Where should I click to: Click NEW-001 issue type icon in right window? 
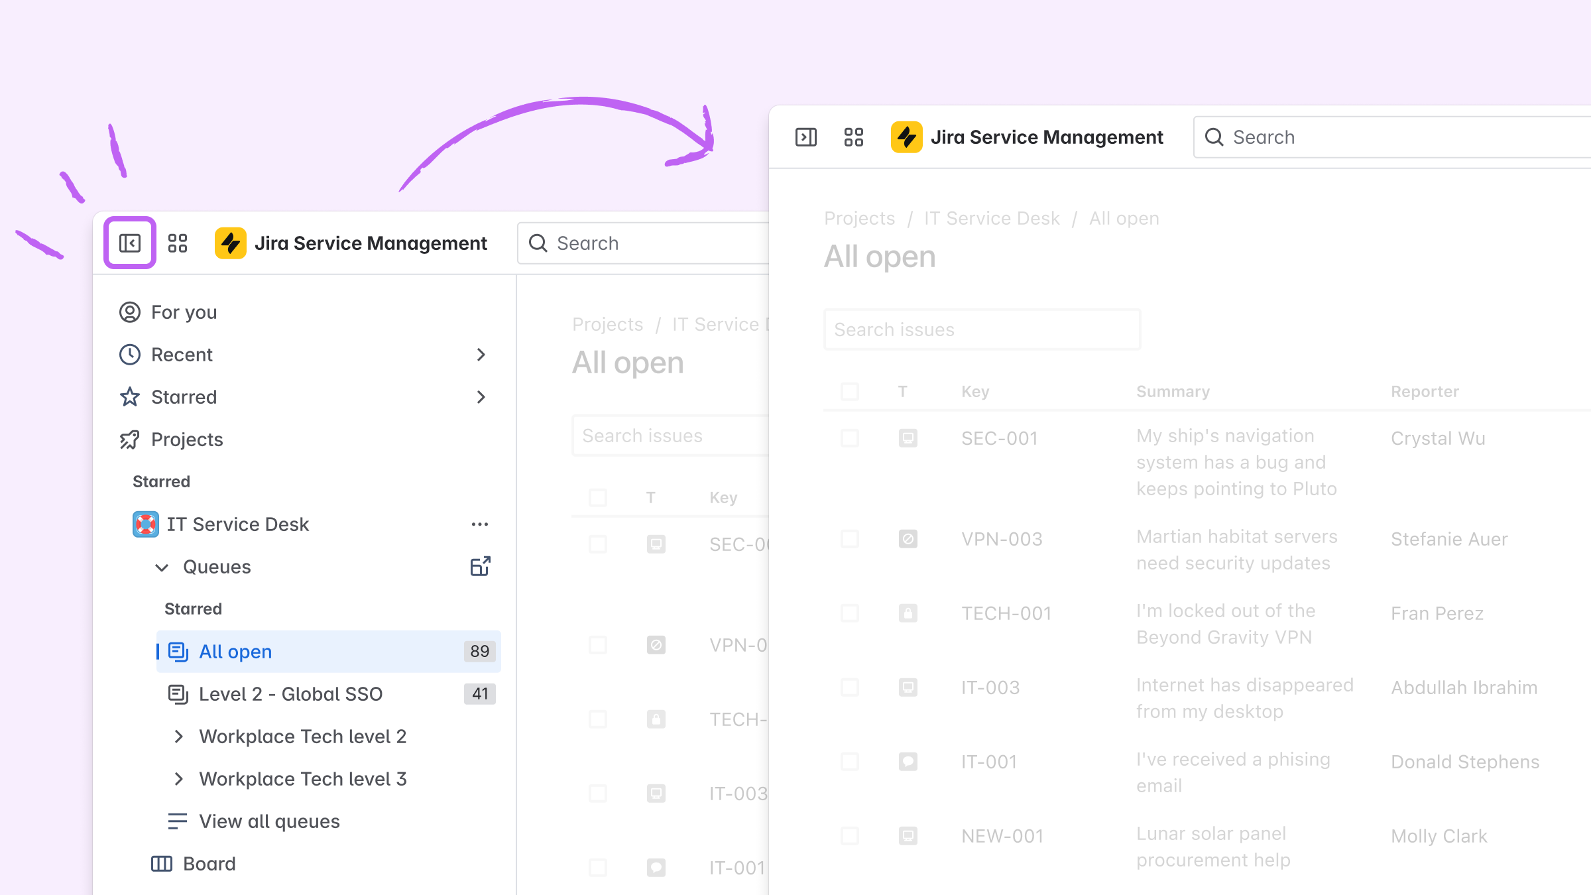click(908, 836)
